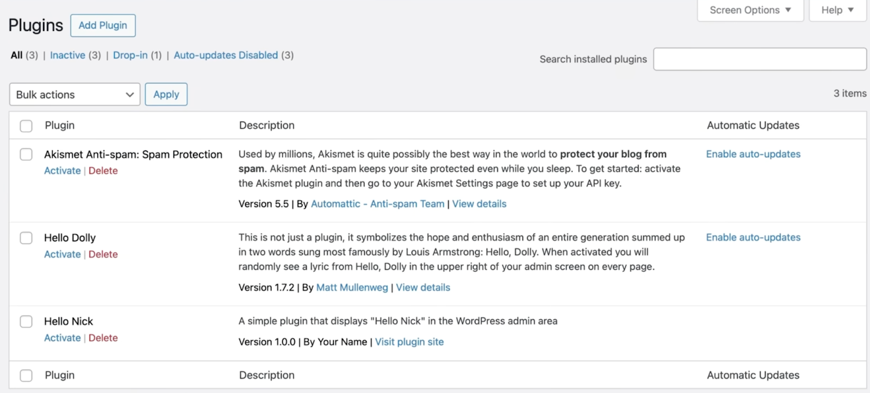This screenshot has height=393, width=870.
Task: Expand the Help panel
Action: pyautogui.click(x=836, y=10)
